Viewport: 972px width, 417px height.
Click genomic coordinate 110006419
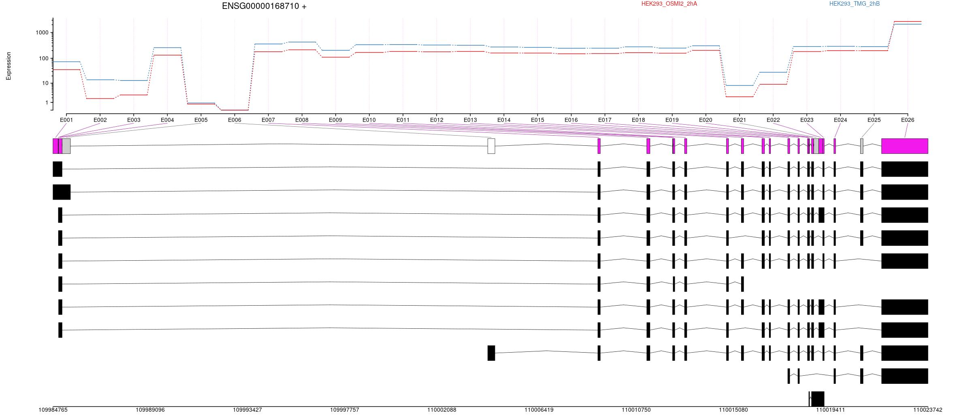click(539, 410)
